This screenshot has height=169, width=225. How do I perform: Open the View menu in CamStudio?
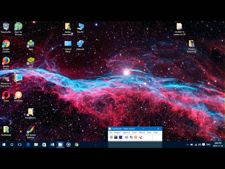pyautogui.click(x=149, y=132)
